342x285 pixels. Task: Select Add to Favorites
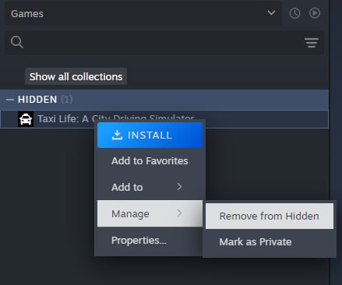pos(150,161)
